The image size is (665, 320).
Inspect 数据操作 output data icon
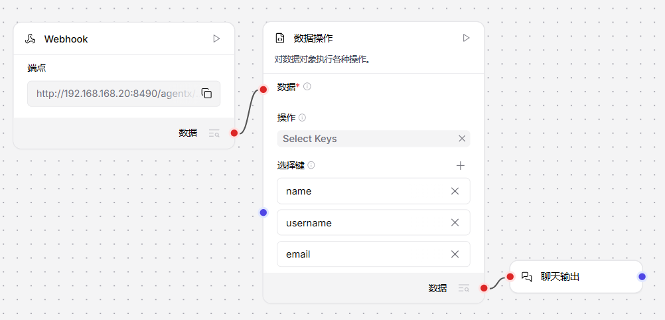click(463, 288)
